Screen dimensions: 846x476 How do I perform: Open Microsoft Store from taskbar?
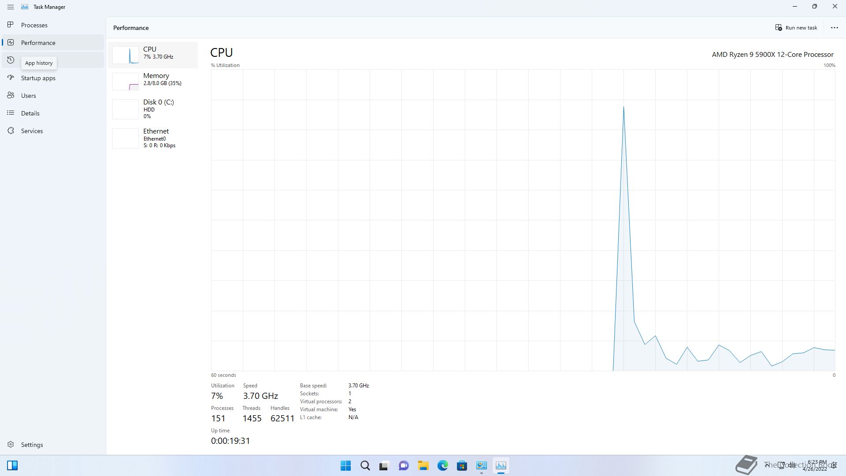click(462, 465)
